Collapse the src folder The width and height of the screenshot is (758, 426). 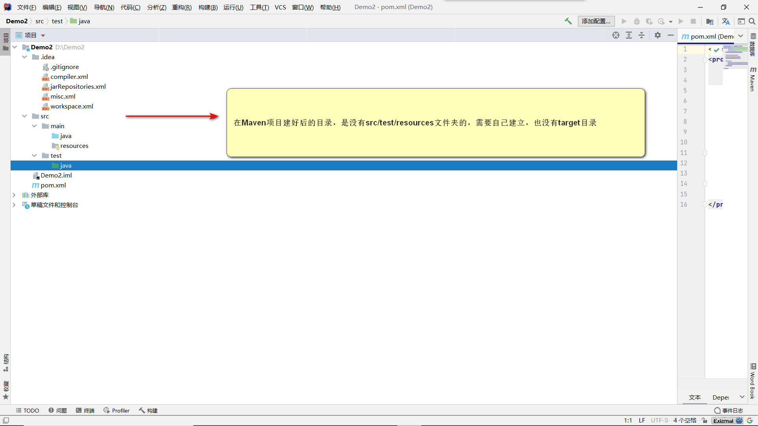pos(25,116)
